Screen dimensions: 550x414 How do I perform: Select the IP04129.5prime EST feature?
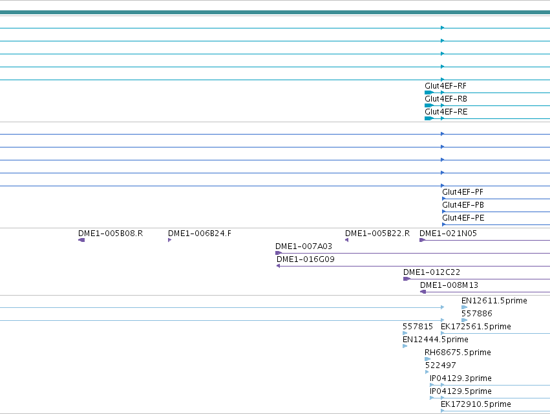click(461, 392)
